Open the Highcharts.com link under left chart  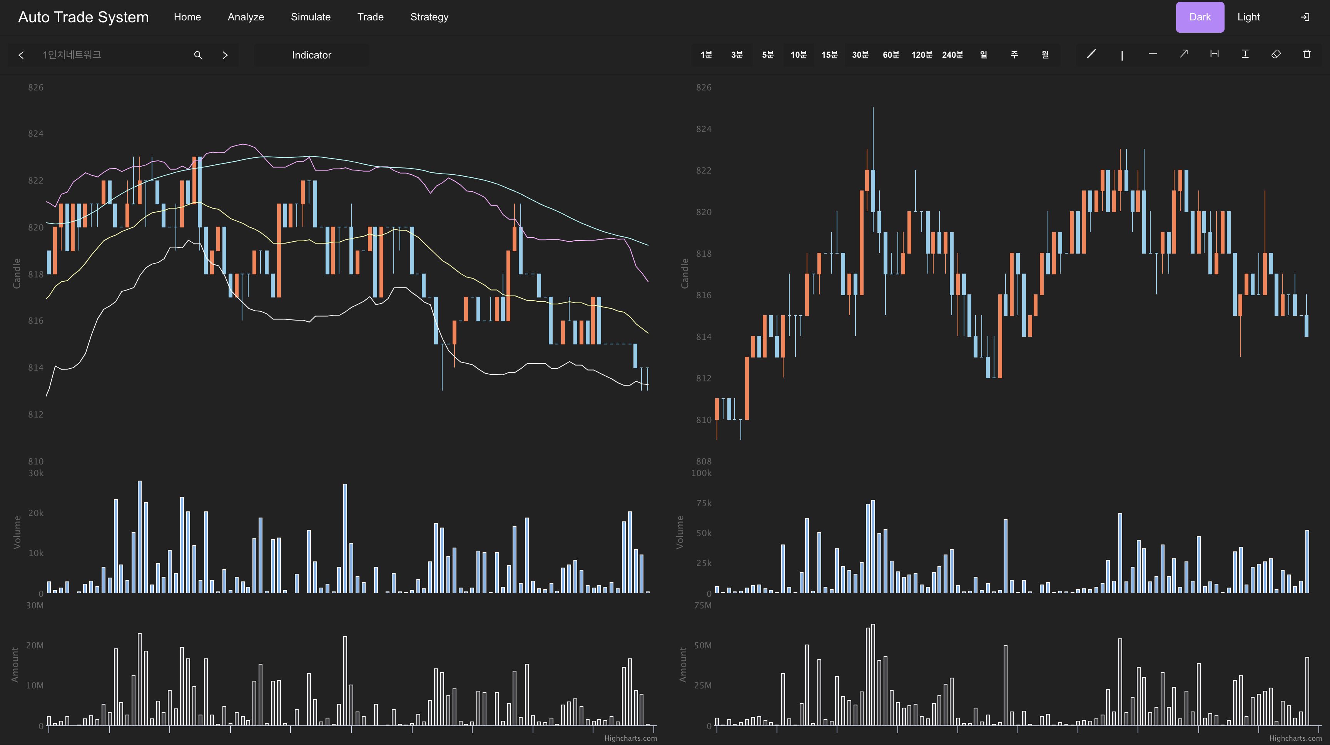[x=630, y=738]
